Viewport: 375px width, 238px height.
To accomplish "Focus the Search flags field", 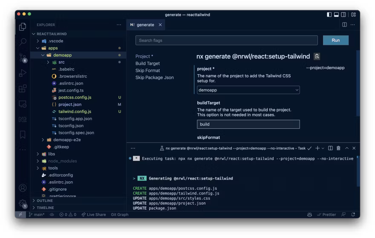I will click(226, 40).
